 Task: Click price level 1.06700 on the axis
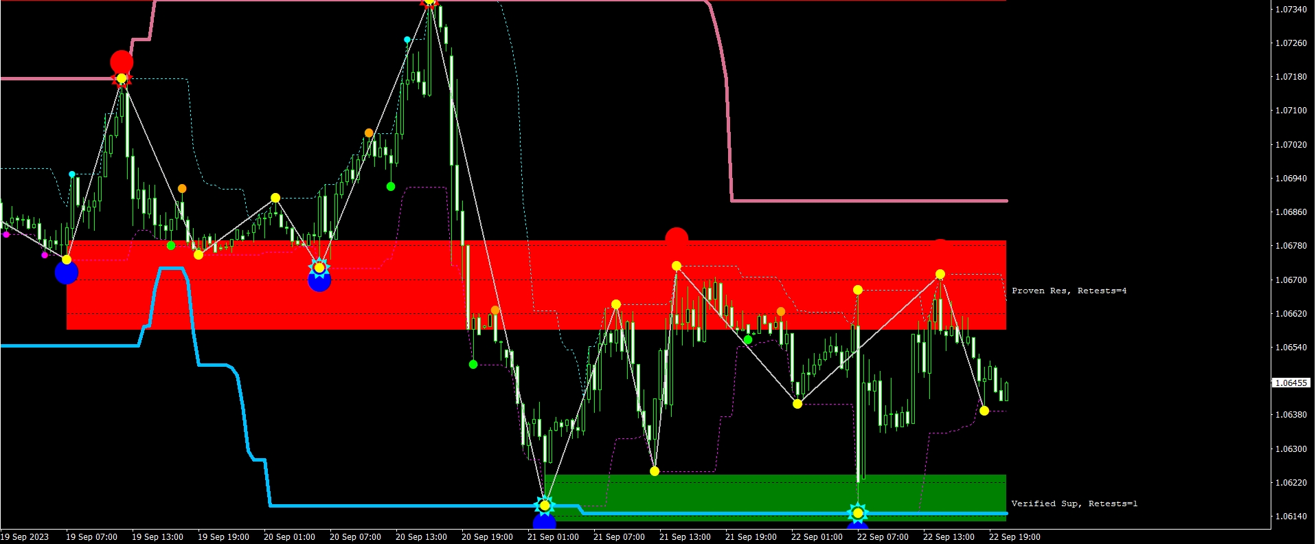1291,280
